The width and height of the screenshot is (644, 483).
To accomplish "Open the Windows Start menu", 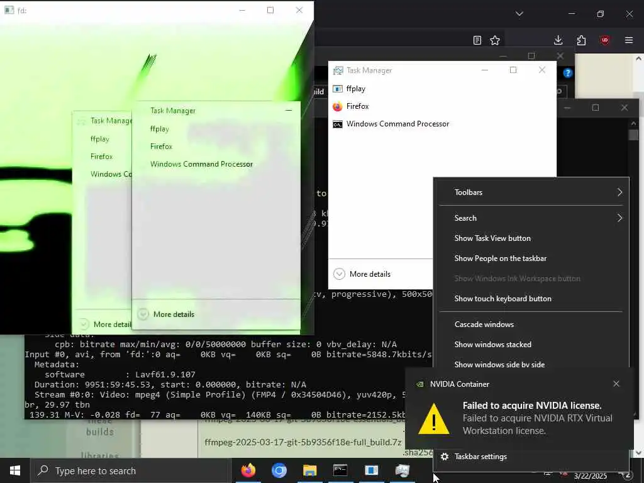I will 15,470.
